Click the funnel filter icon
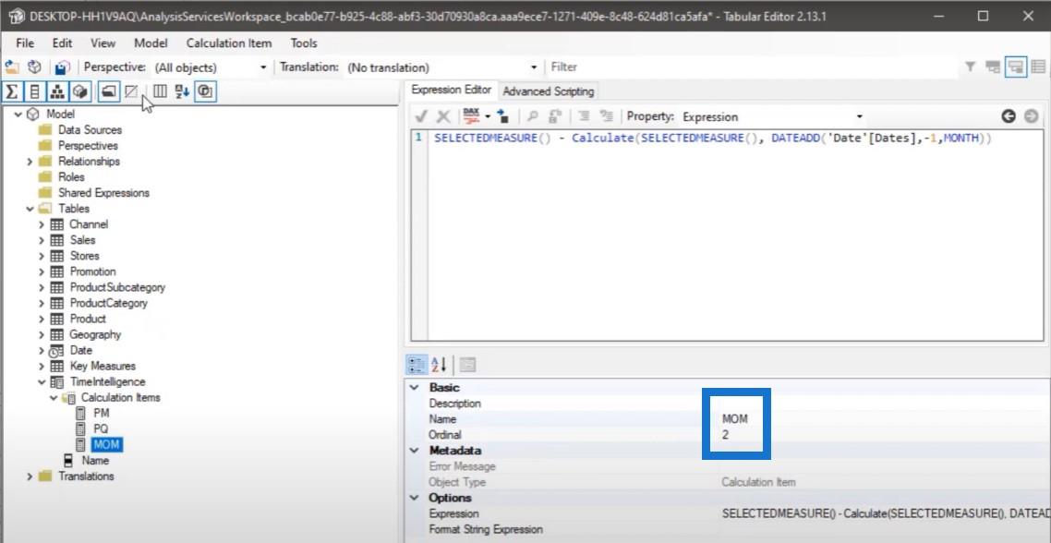 (970, 67)
